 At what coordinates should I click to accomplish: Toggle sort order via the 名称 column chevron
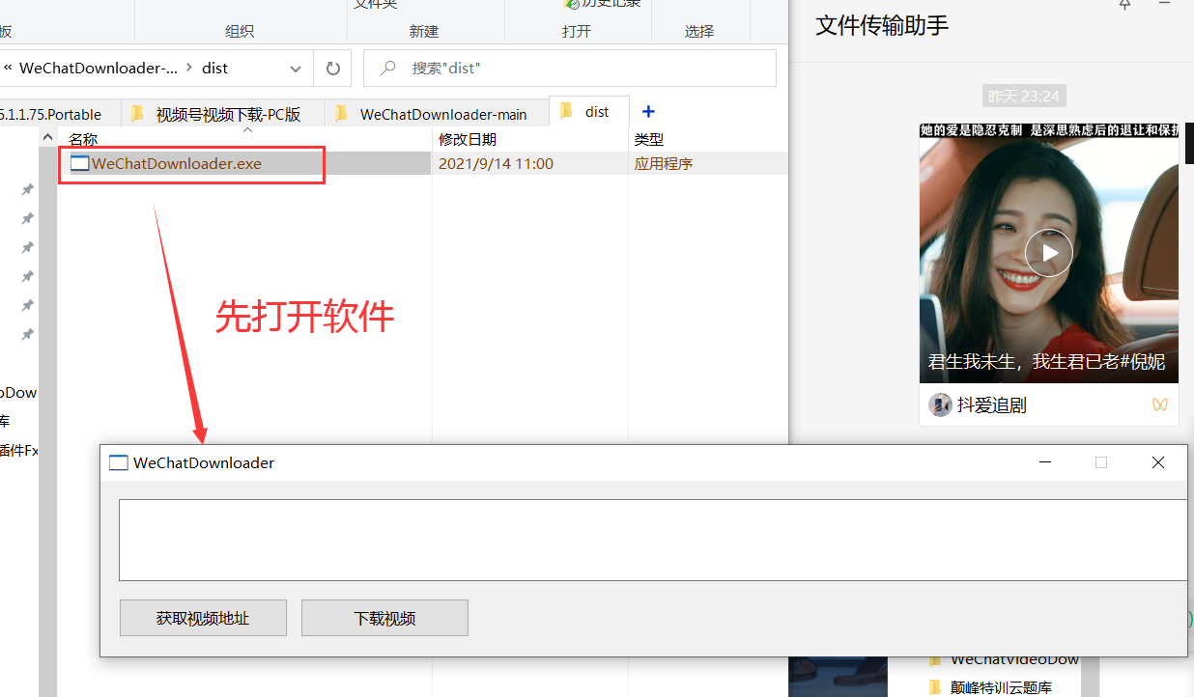pyautogui.click(x=247, y=127)
